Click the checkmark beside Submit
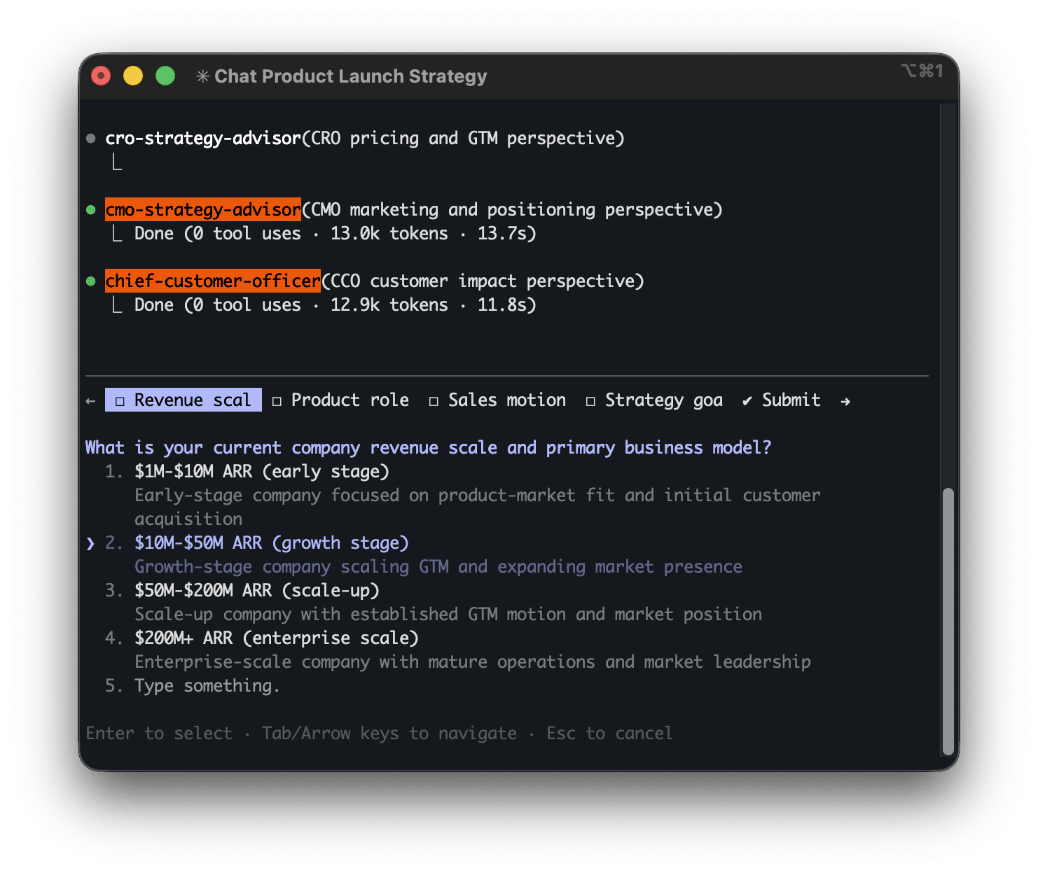Image resolution: width=1038 pixels, height=875 pixels. (x=747, y=400)
